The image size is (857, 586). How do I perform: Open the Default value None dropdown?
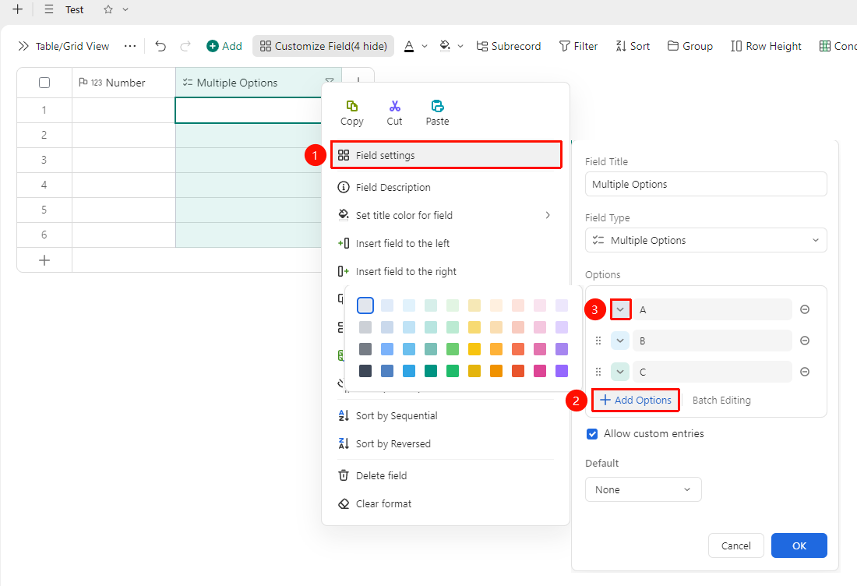[x=644, y=490]
